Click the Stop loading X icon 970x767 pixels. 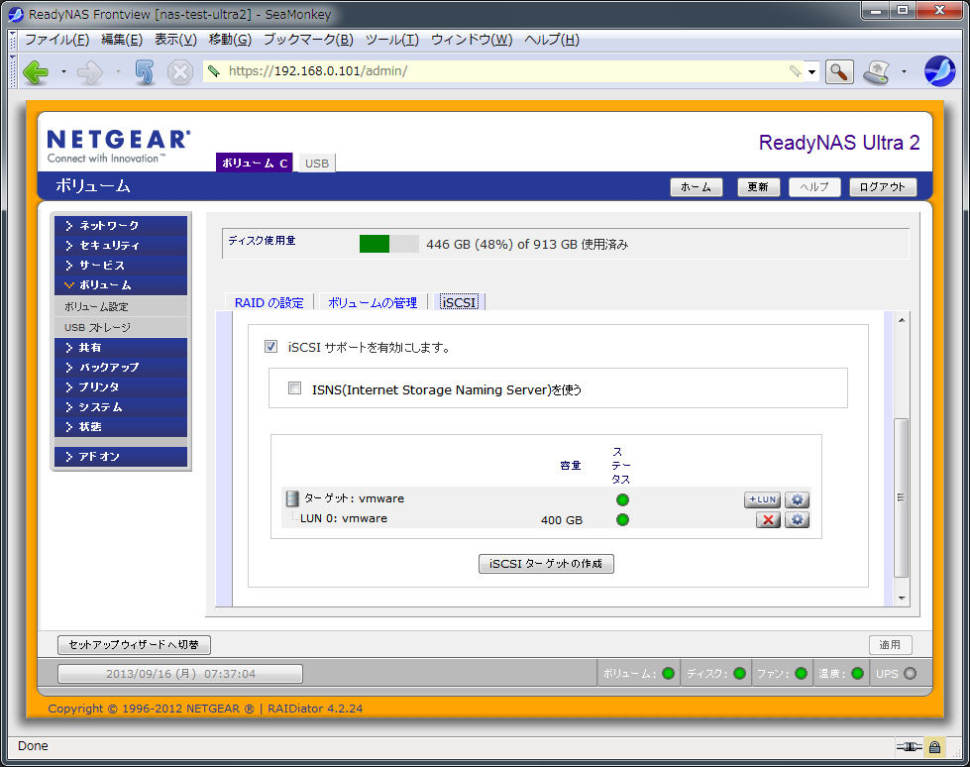(180, 72)
